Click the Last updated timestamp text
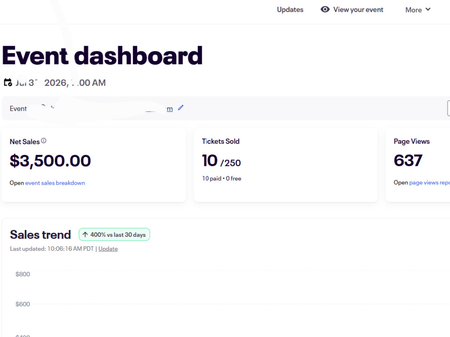Viewport: 450px width, 337px height. [x=52, y=249]
